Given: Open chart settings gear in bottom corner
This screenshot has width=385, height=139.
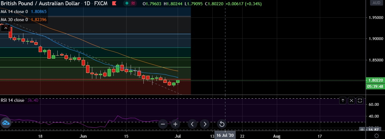Looking at the screenshot, I should click(x=377, y=136).
